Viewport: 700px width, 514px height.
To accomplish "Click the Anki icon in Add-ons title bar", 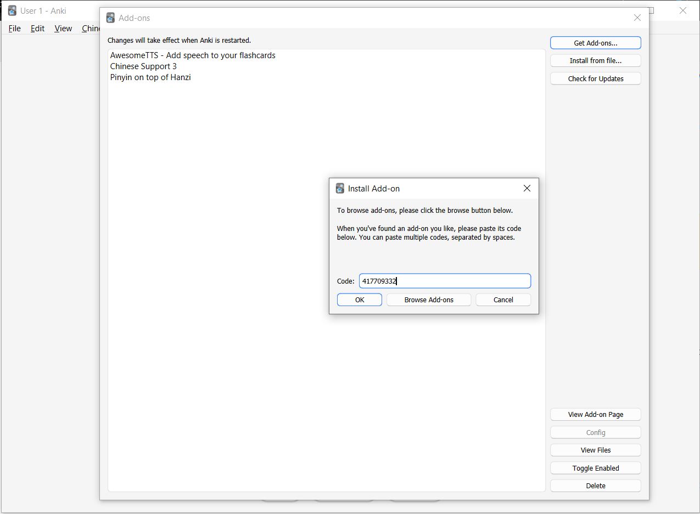I will (x=110, y=18).
